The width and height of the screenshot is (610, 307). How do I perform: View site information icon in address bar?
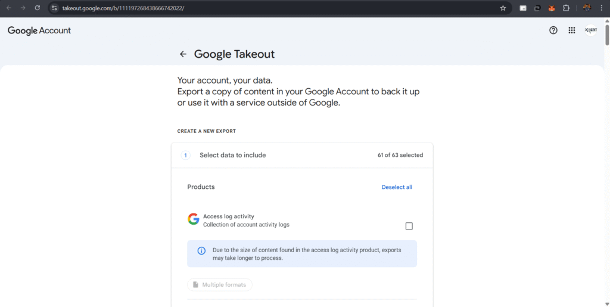click(x=54, y=8)
